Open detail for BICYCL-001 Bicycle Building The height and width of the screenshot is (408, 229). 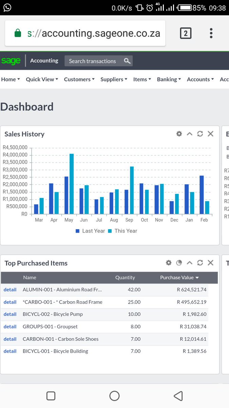(10, 351)
